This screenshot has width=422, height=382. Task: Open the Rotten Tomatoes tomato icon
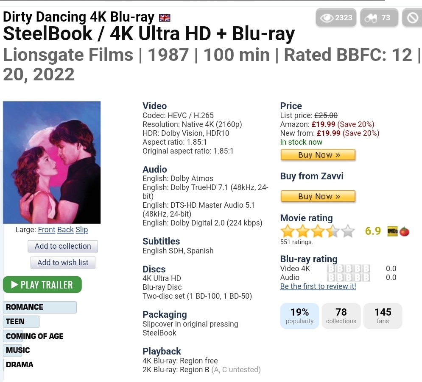pos(405,231)
